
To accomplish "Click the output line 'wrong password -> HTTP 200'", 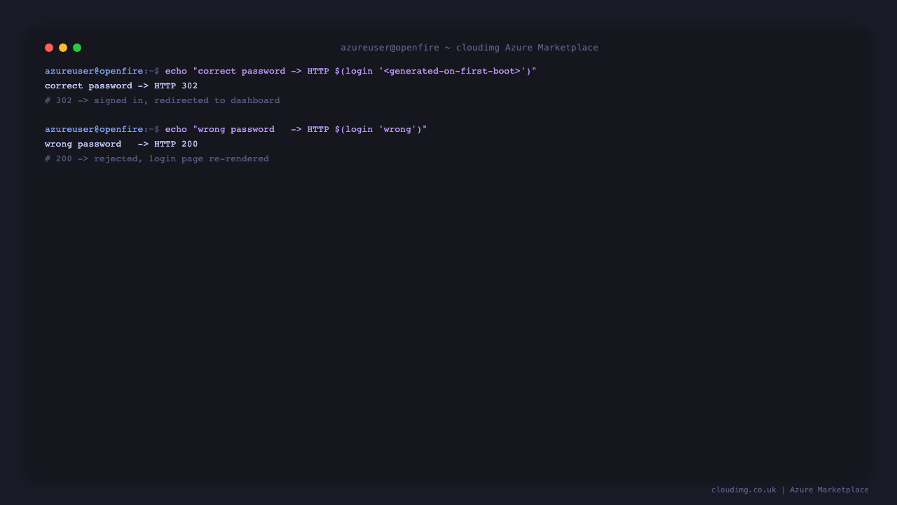I will point(121,144).
